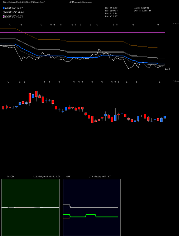
Task: Click the last blue candlestick on the right
Action: [x=165, y=117]
